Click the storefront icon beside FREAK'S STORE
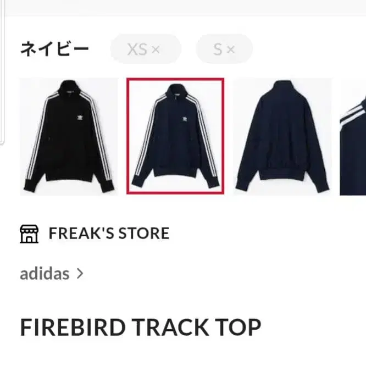 click(29, 234)
